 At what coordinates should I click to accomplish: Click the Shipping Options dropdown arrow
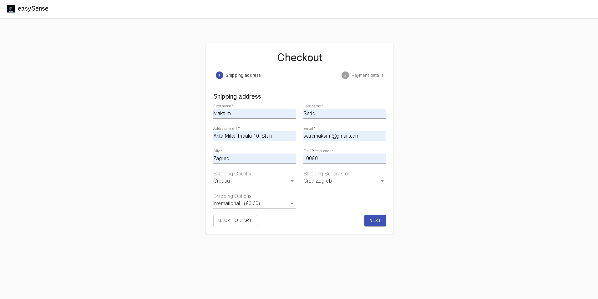pos(292,204)
